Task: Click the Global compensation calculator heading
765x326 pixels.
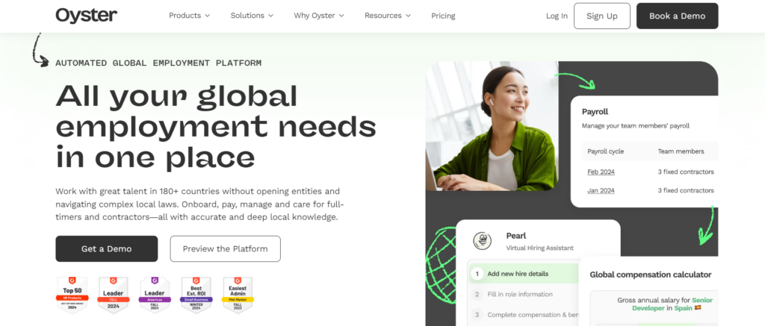Action: coord(651,275)
